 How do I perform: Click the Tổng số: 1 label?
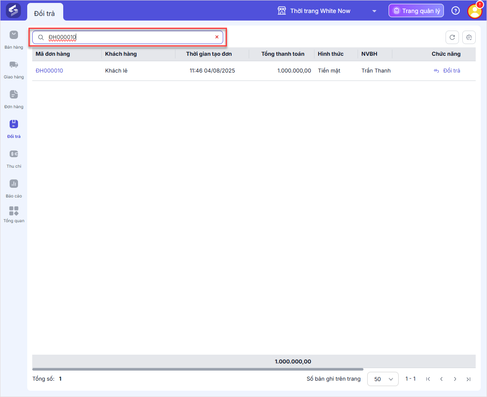point(47,379)
